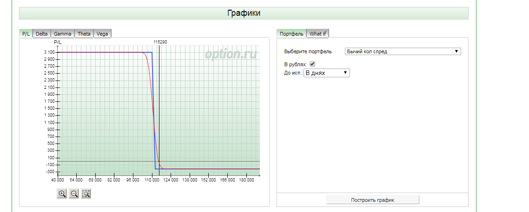The width and height of the screenshot is (529, 212).
Task: Click the 110 000 label on price axis
Action: (152, 181)
